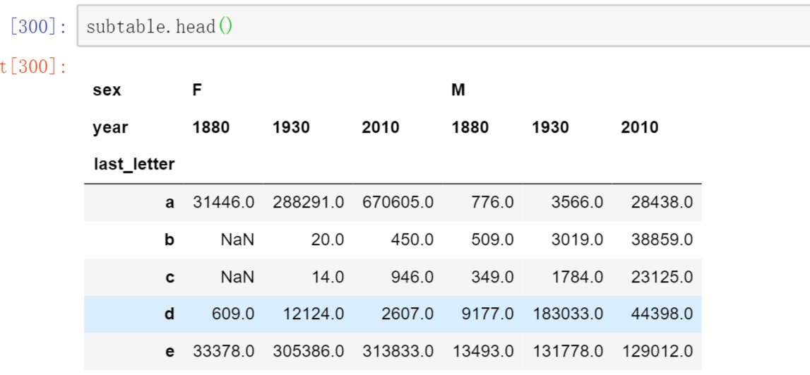The image size is (810, 375).
Task: Click the cell value 349.0
Action: [x=492, y=278]
